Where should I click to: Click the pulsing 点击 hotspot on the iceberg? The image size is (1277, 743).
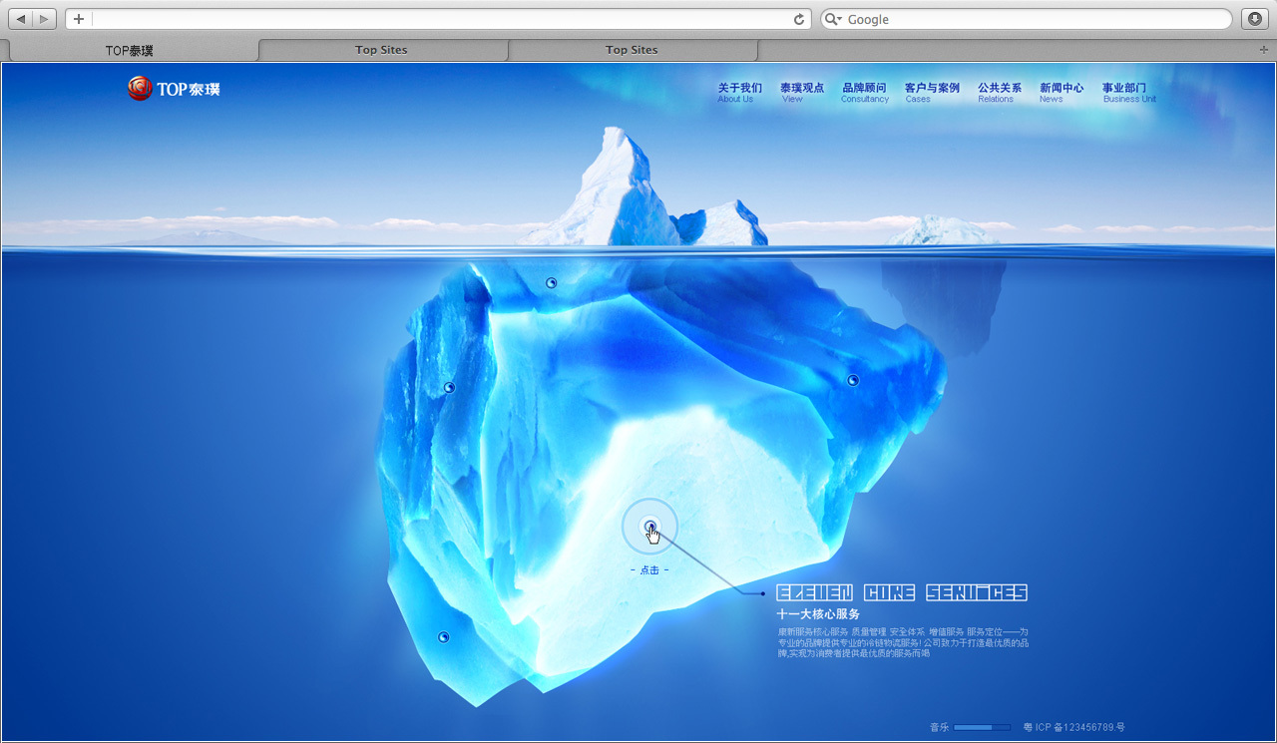650,527
